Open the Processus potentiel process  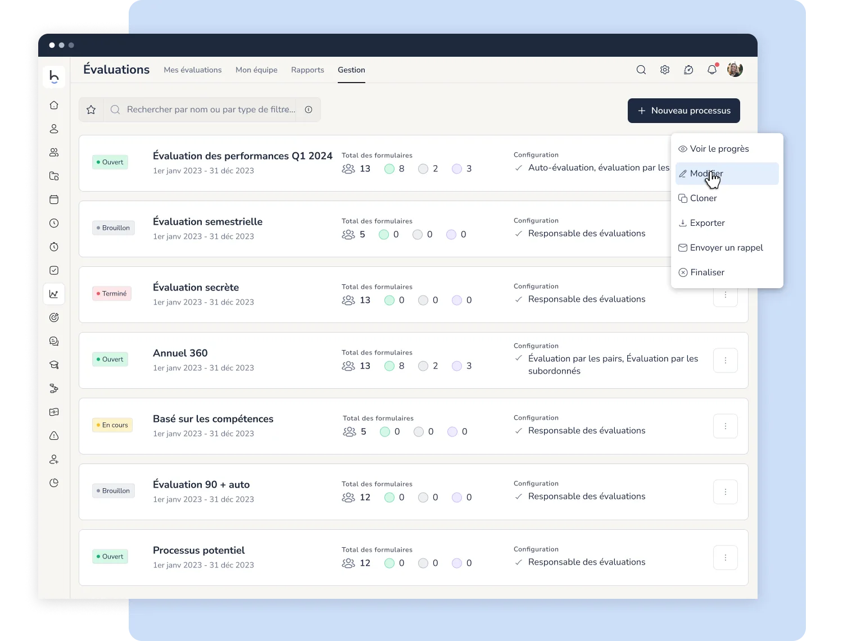[x=199, y=551]
